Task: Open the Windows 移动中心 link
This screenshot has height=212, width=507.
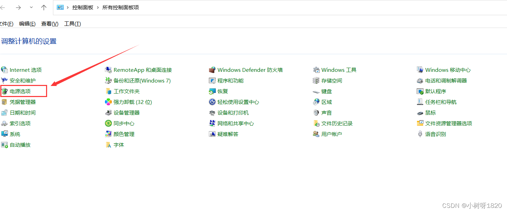Action: (x=448, y=70)
